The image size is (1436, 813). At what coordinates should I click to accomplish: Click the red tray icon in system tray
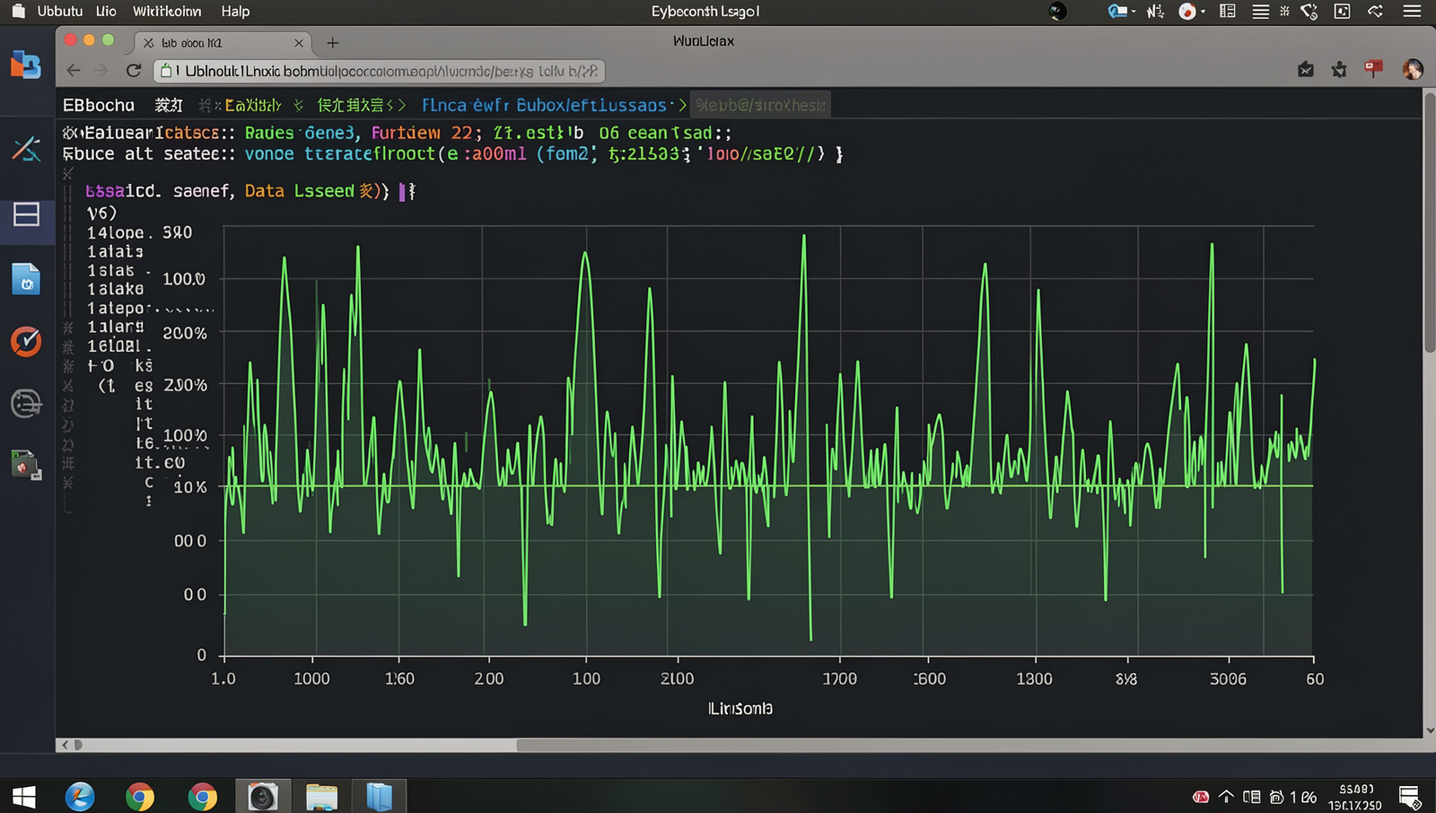(1200, 797)
